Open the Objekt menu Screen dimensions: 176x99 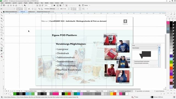point(26,3)
